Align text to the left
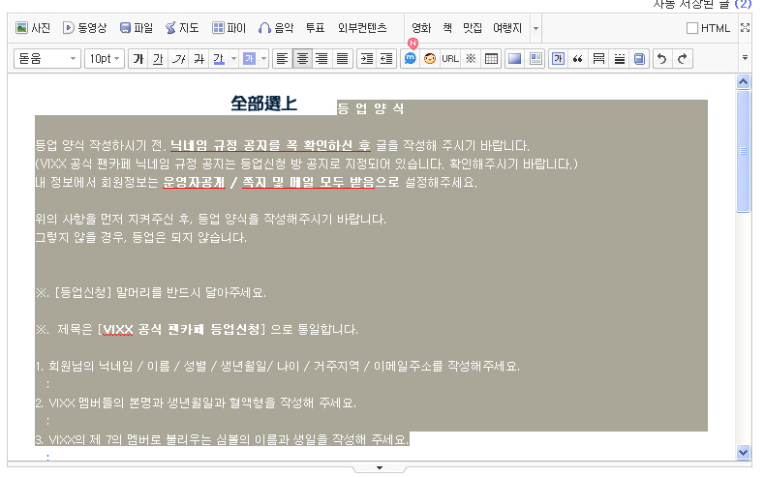The image size is (765, 477). coord(282,59)
